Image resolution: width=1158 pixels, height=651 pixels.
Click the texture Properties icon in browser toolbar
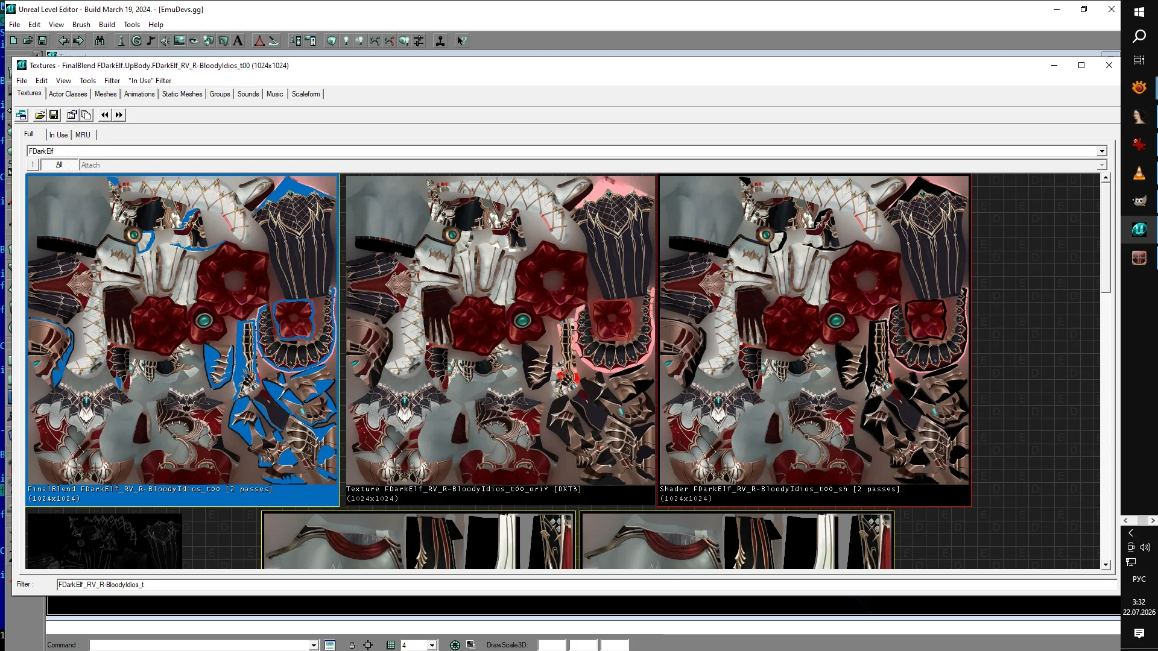coord(72,115)
